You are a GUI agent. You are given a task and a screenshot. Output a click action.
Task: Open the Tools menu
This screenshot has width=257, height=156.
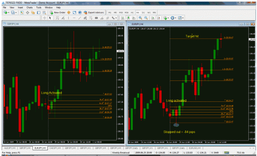(x=39, y=7)
